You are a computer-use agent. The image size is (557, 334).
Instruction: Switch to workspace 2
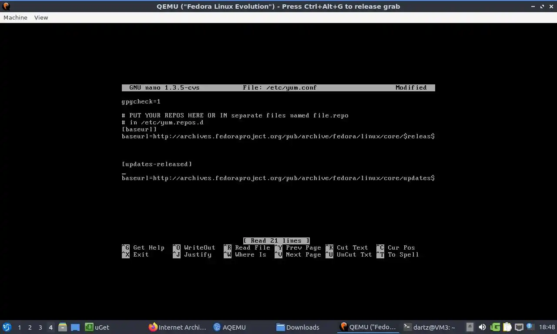pyautogui.click(x=30, y=327)
